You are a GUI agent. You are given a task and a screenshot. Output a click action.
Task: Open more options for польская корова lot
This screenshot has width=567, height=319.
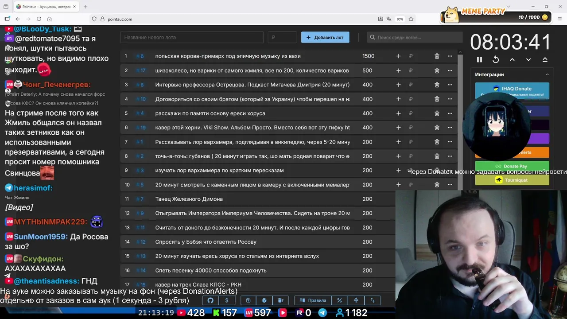pos(450,56)
